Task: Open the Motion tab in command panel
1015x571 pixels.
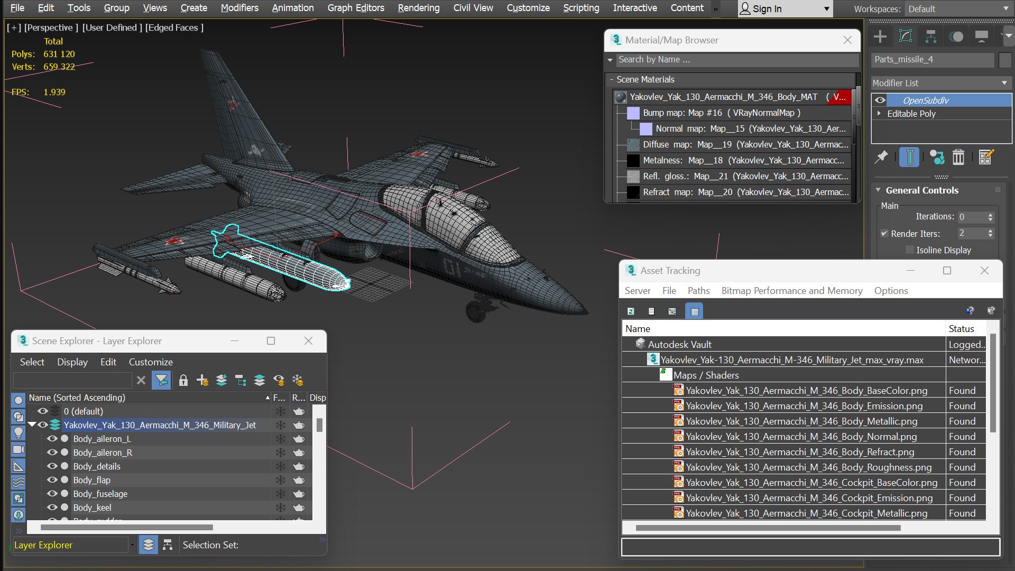Action: click(x=956, y=36)
